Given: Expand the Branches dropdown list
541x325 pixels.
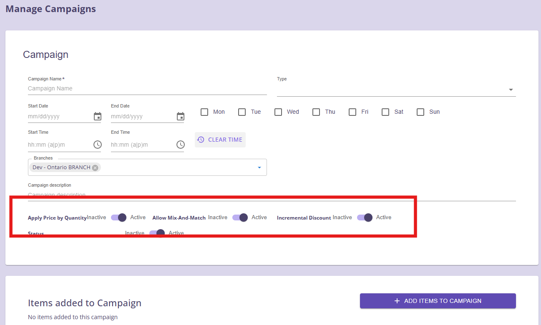Looking at the screenshot, I should point(259,167).
